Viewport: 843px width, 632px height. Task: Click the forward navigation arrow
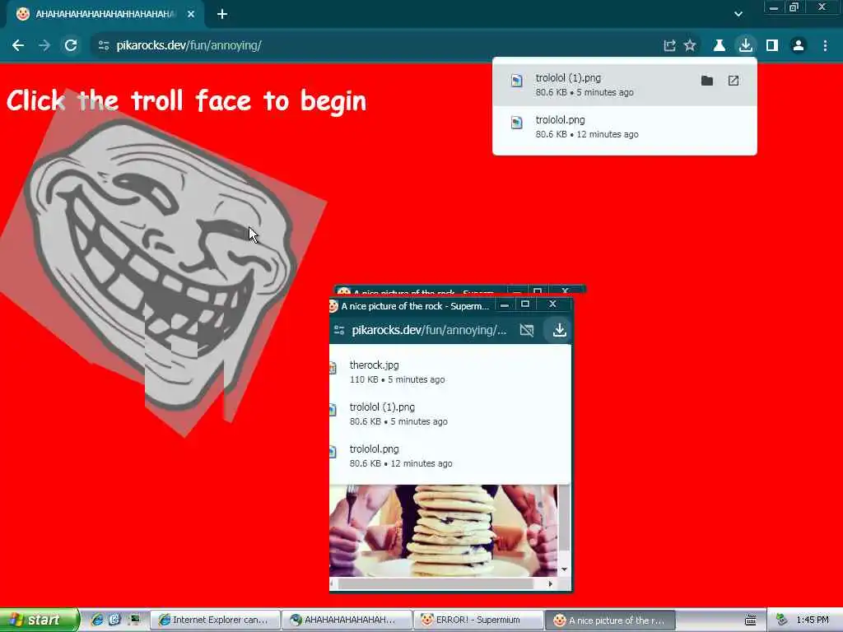tap(44, 46)
